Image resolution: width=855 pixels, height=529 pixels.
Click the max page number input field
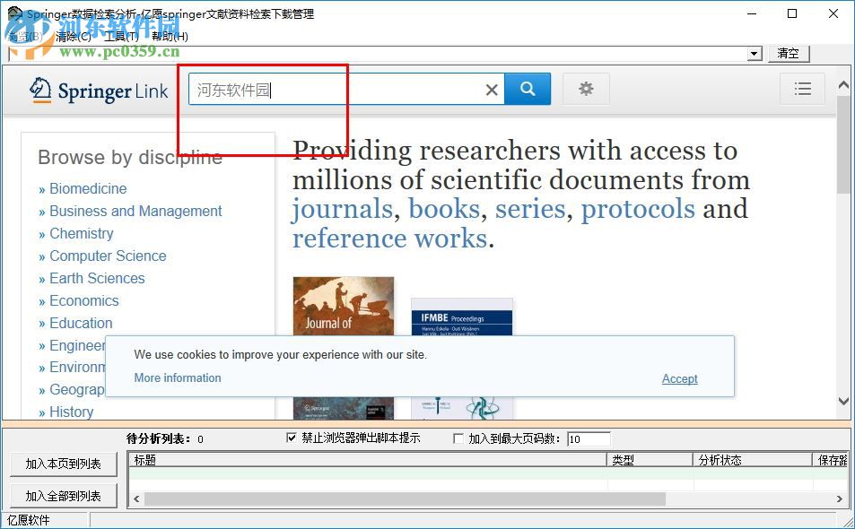click(589, 438)
